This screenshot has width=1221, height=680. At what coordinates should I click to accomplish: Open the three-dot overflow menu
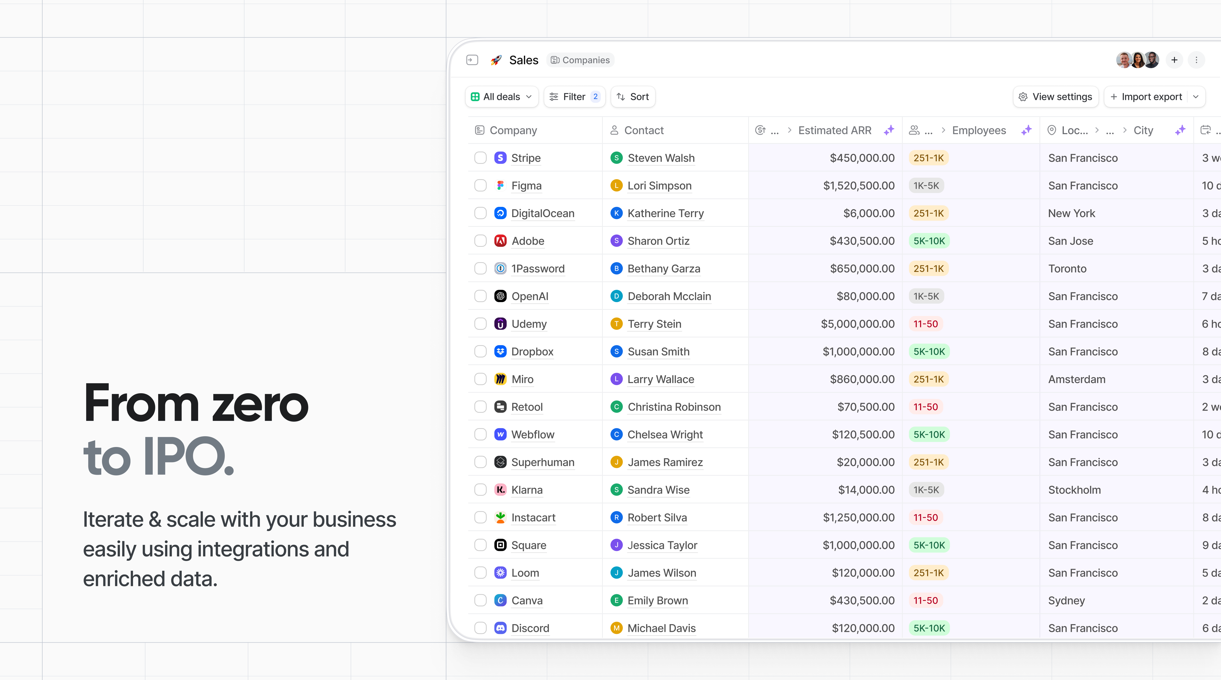pos(1197,60)
